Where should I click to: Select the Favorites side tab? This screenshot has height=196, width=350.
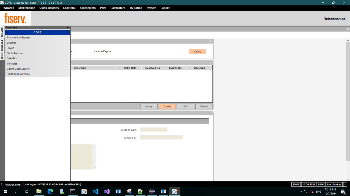coord(2,45)
